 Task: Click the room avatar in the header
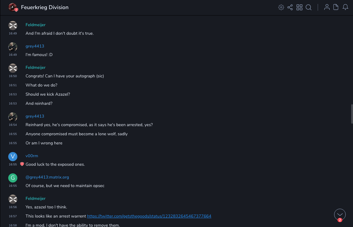[13, 7]
